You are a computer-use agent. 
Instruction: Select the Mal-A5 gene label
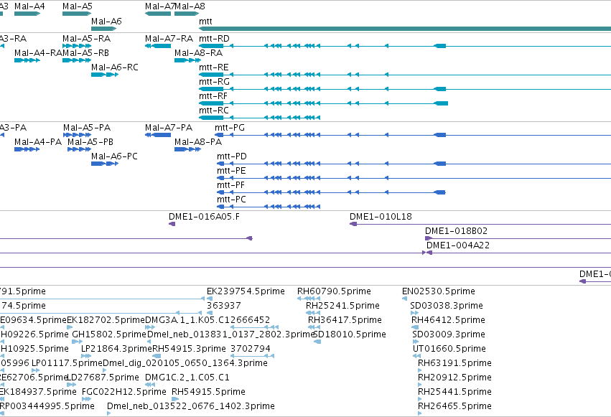[77, 6]
